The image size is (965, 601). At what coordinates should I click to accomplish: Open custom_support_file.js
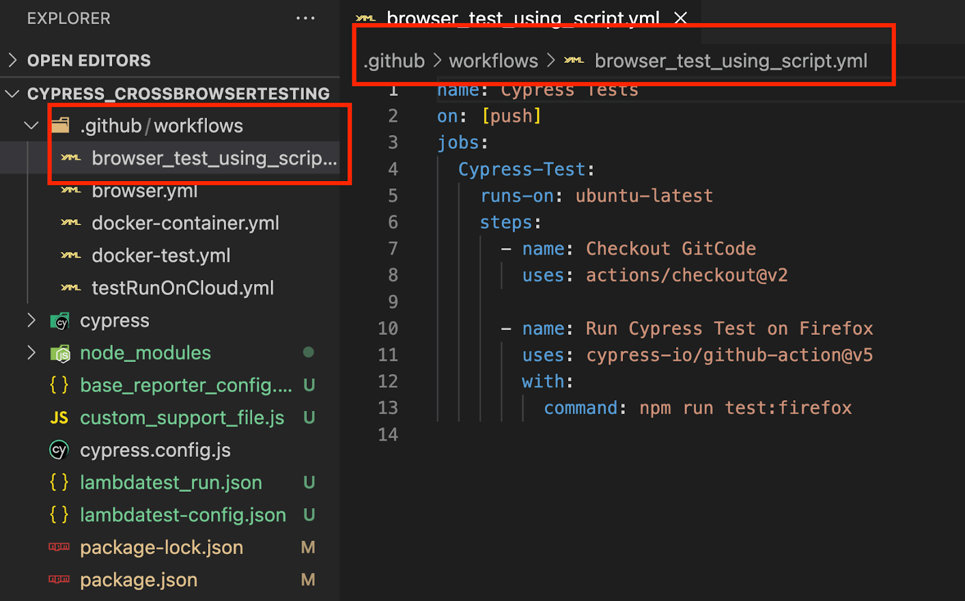(x=182, y=418)
